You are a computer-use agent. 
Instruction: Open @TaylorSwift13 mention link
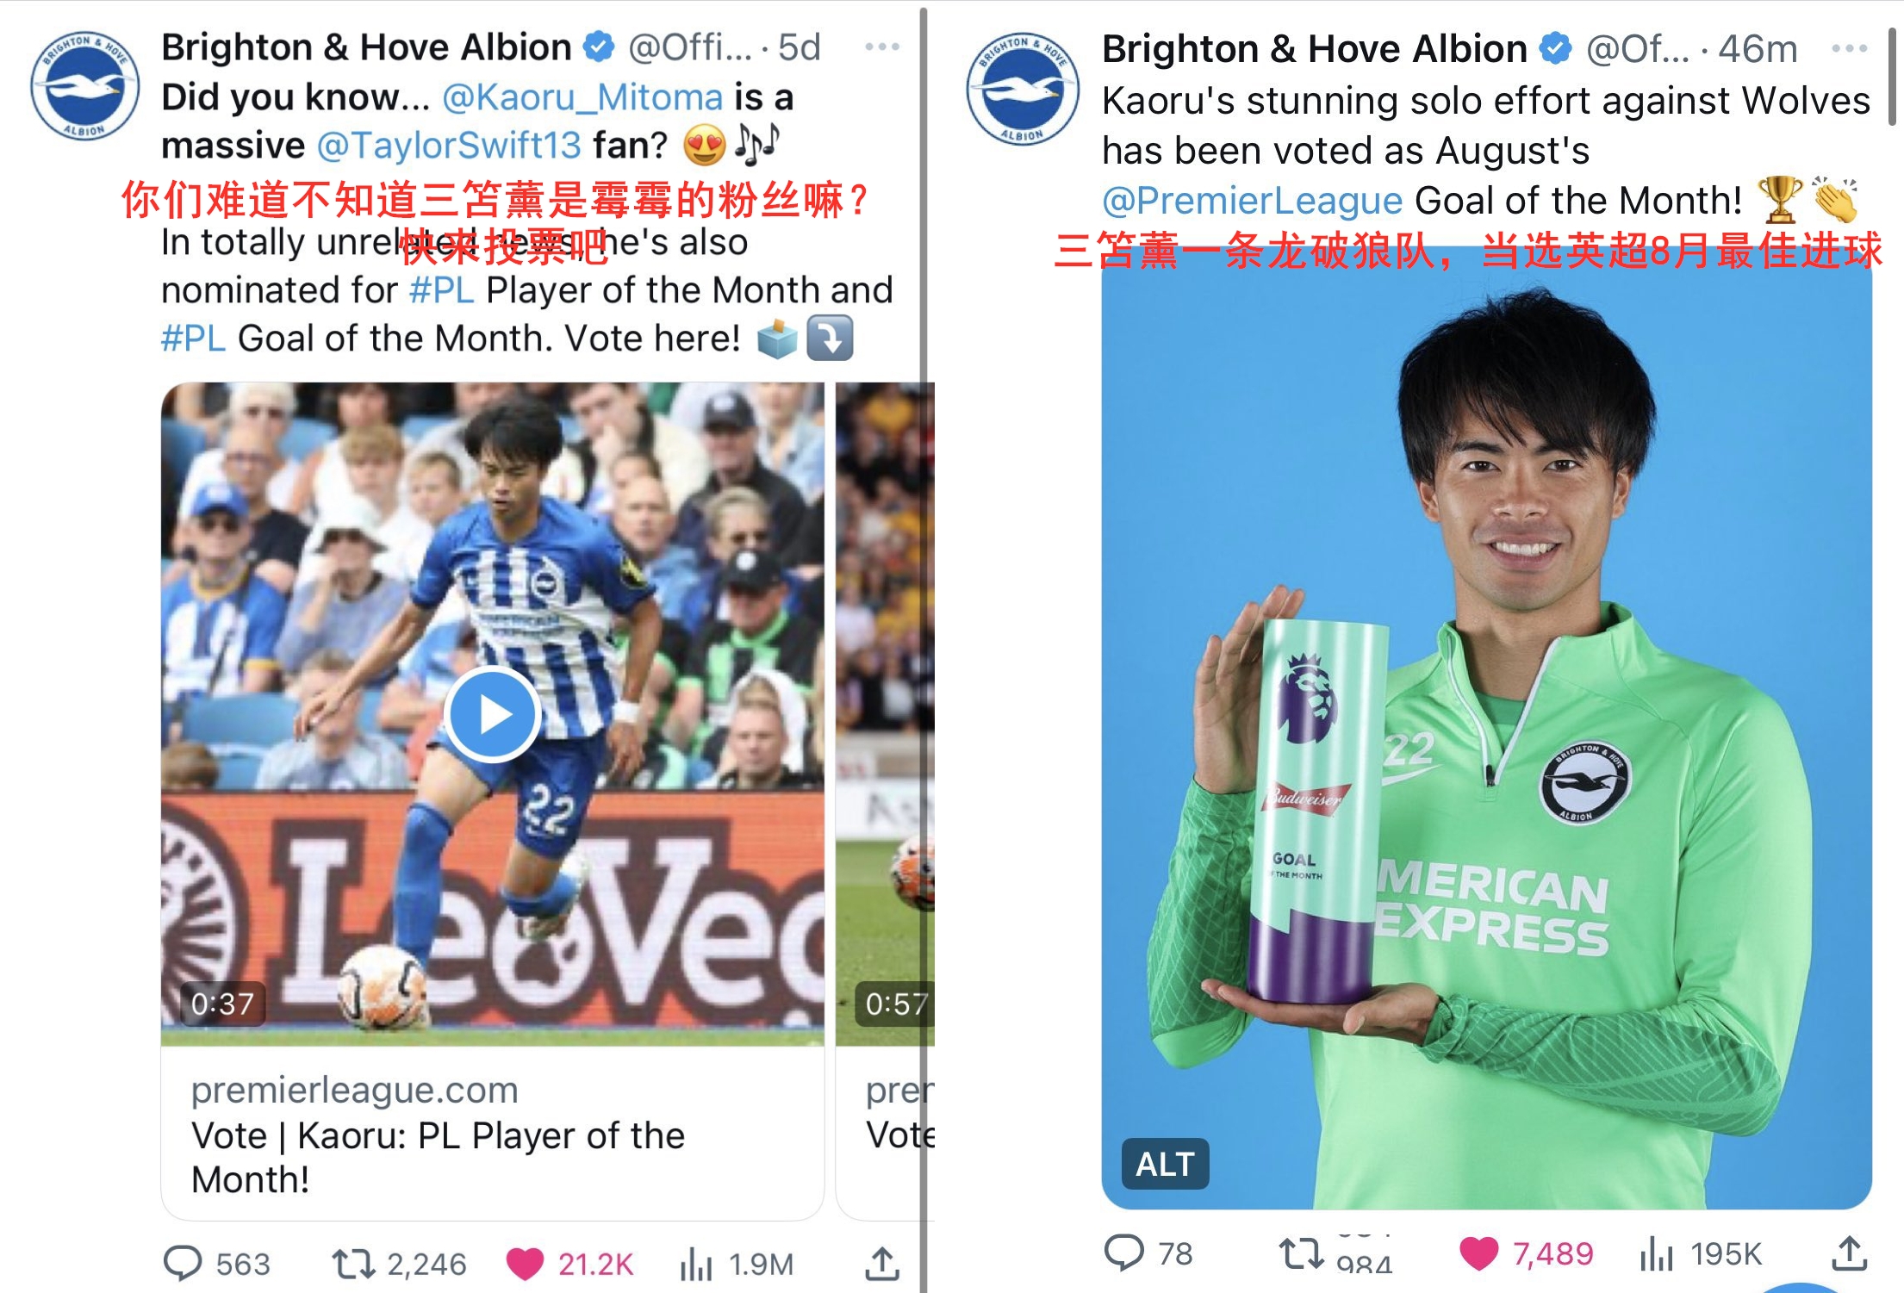[x=450, y=146]
